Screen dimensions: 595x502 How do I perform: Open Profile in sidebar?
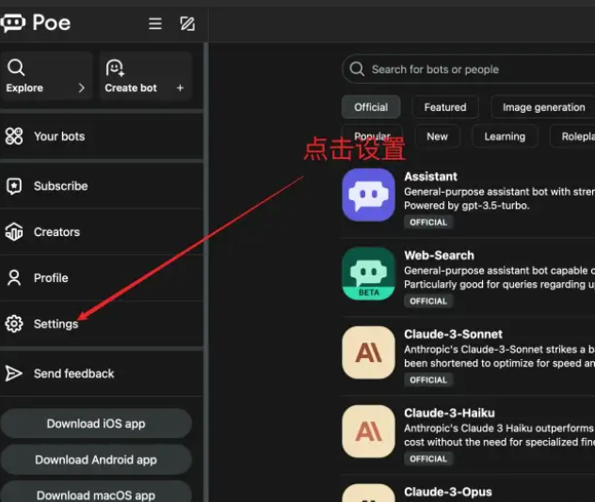[x=102, y=277]
